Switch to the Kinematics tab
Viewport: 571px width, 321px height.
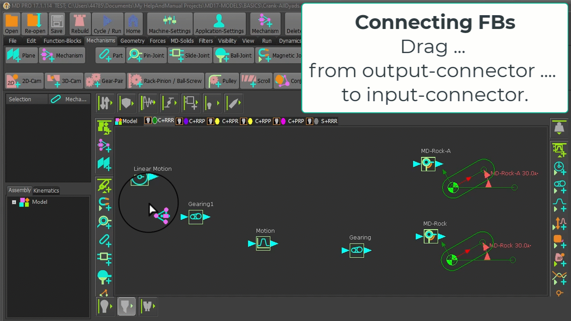click(46, 190)
